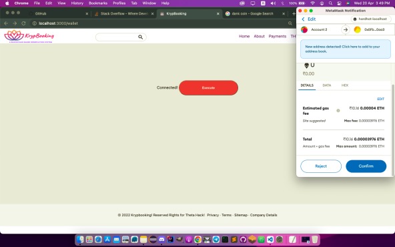The image size is (395, 247).
Task: Click the new address detected notice
Action: tap(346, 49)
